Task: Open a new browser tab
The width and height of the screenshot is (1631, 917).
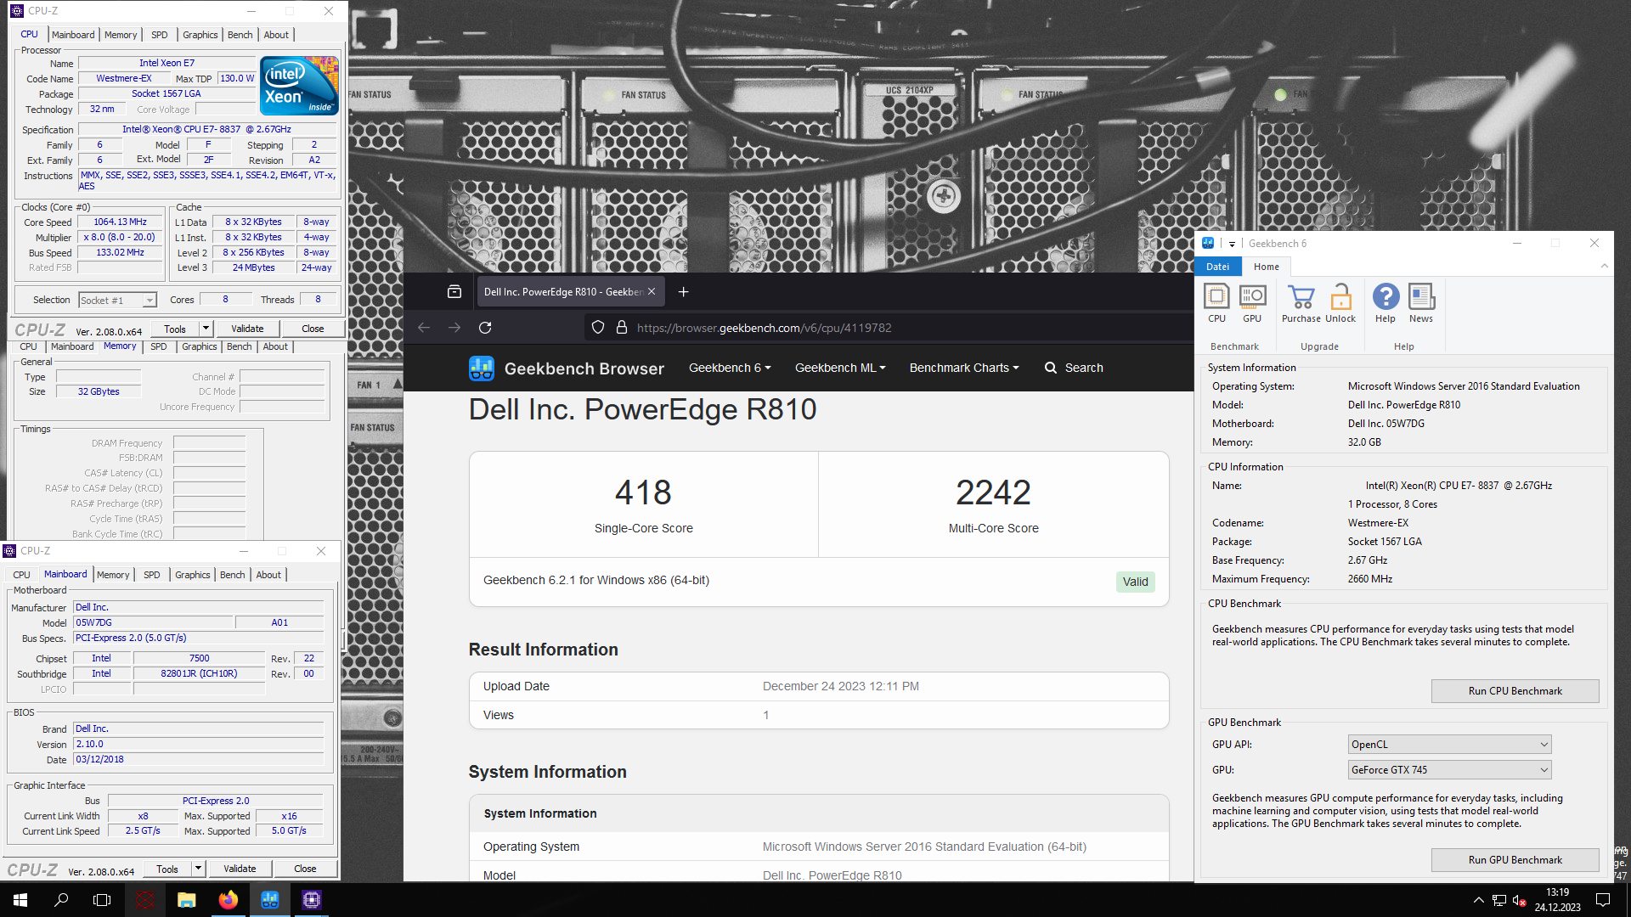Action: pos(683,292)
